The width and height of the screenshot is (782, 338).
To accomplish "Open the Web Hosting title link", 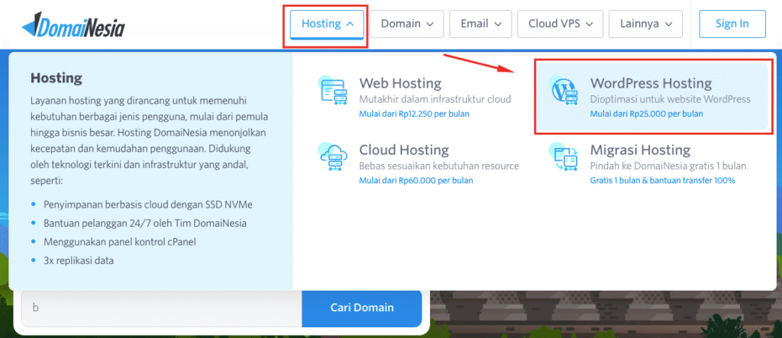I will coord(400,82).
